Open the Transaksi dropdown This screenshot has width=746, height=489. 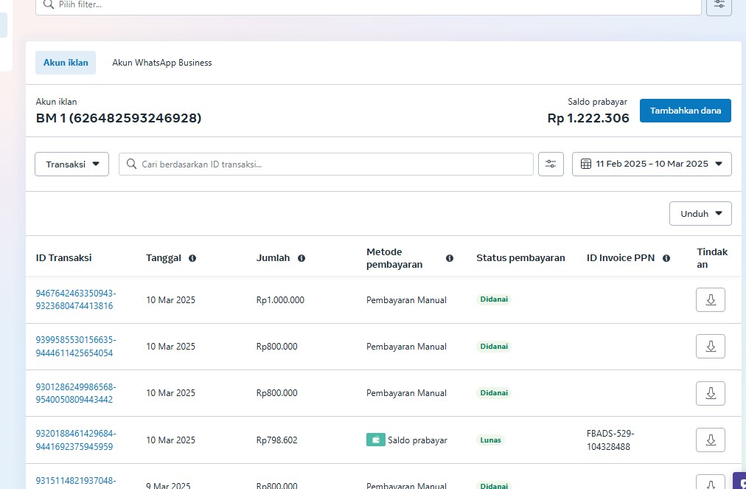(x=72, y=164)
